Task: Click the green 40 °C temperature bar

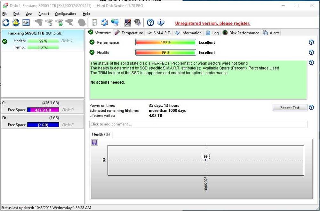Action: pyautogui.click(x=43, y=47)
